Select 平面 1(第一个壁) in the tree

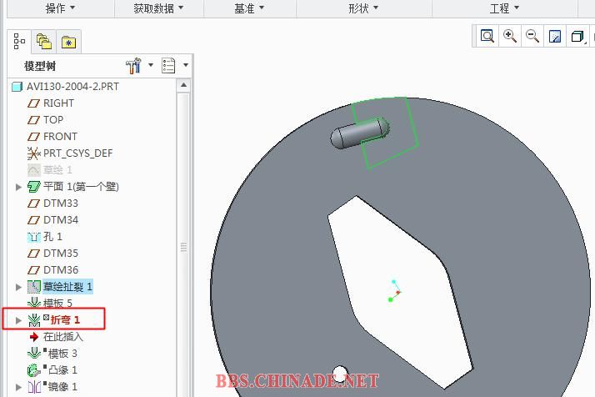point(81,187)
